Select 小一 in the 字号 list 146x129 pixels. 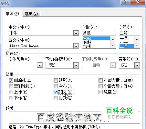click(127, 42)
